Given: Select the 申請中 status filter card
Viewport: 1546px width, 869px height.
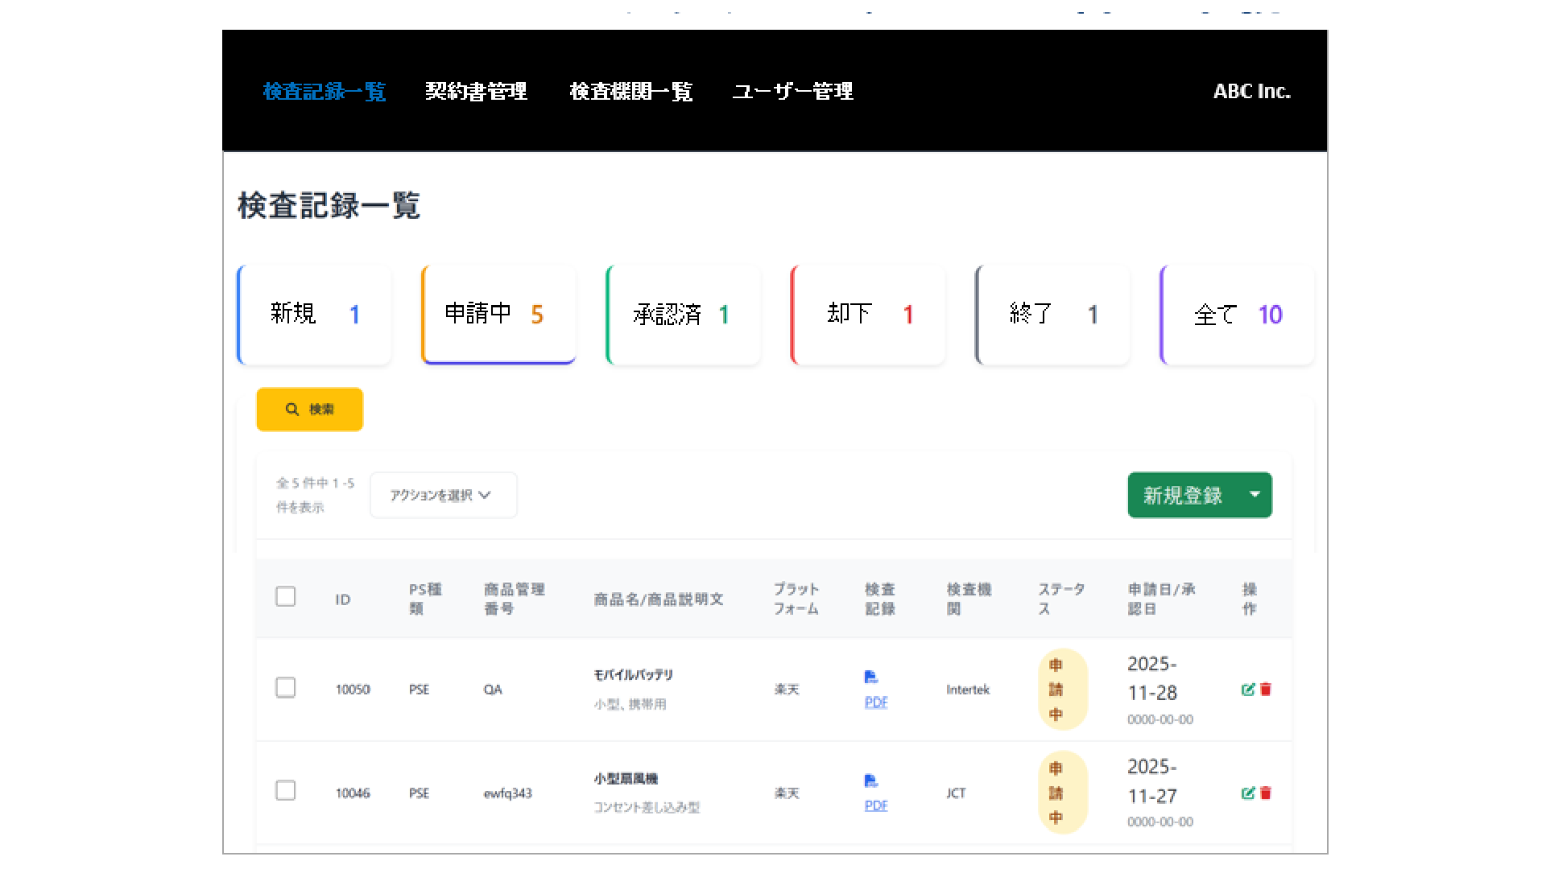Looking at the screenshot, I should 498,315.
